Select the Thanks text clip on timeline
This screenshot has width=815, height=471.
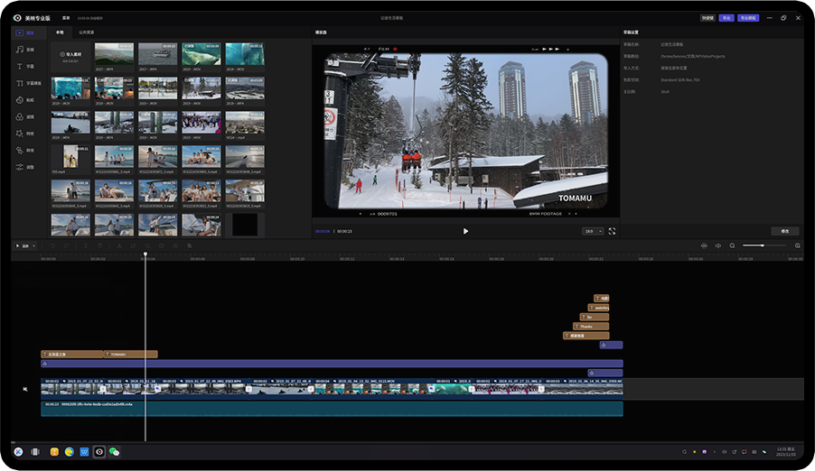(x=591, y=326)
